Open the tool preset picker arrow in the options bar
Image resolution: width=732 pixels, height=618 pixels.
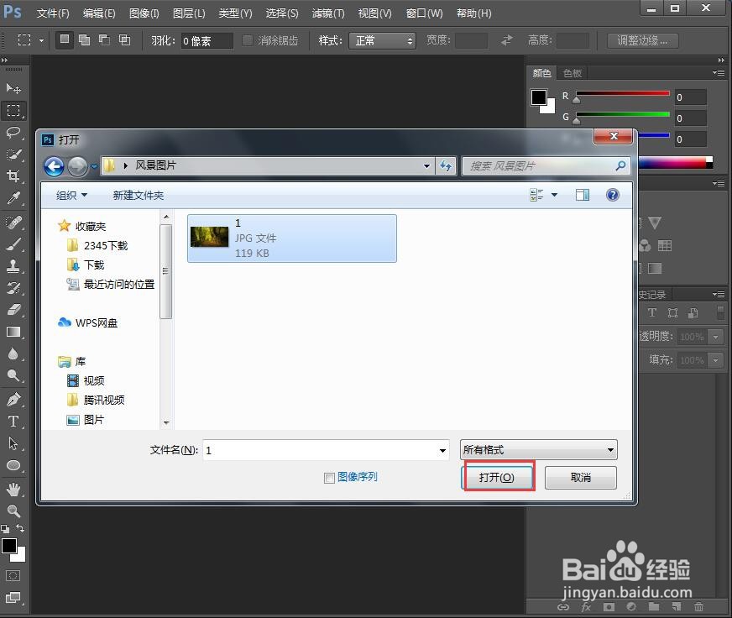(41, 40)
